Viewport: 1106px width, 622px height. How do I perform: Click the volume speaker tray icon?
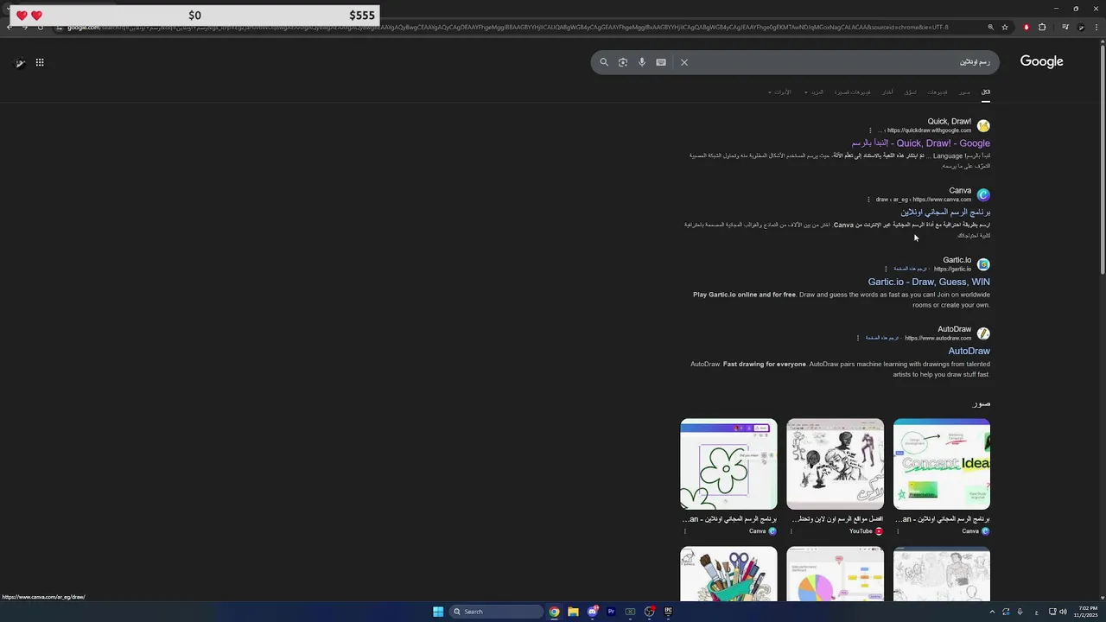[1062, 612]
